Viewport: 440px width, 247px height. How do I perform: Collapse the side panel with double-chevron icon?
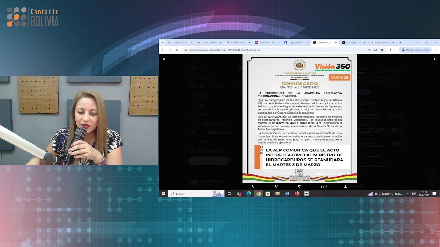(x=435, y=59)
